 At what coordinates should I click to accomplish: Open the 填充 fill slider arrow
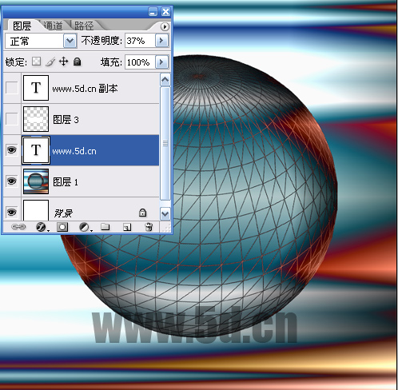[161, 62]
